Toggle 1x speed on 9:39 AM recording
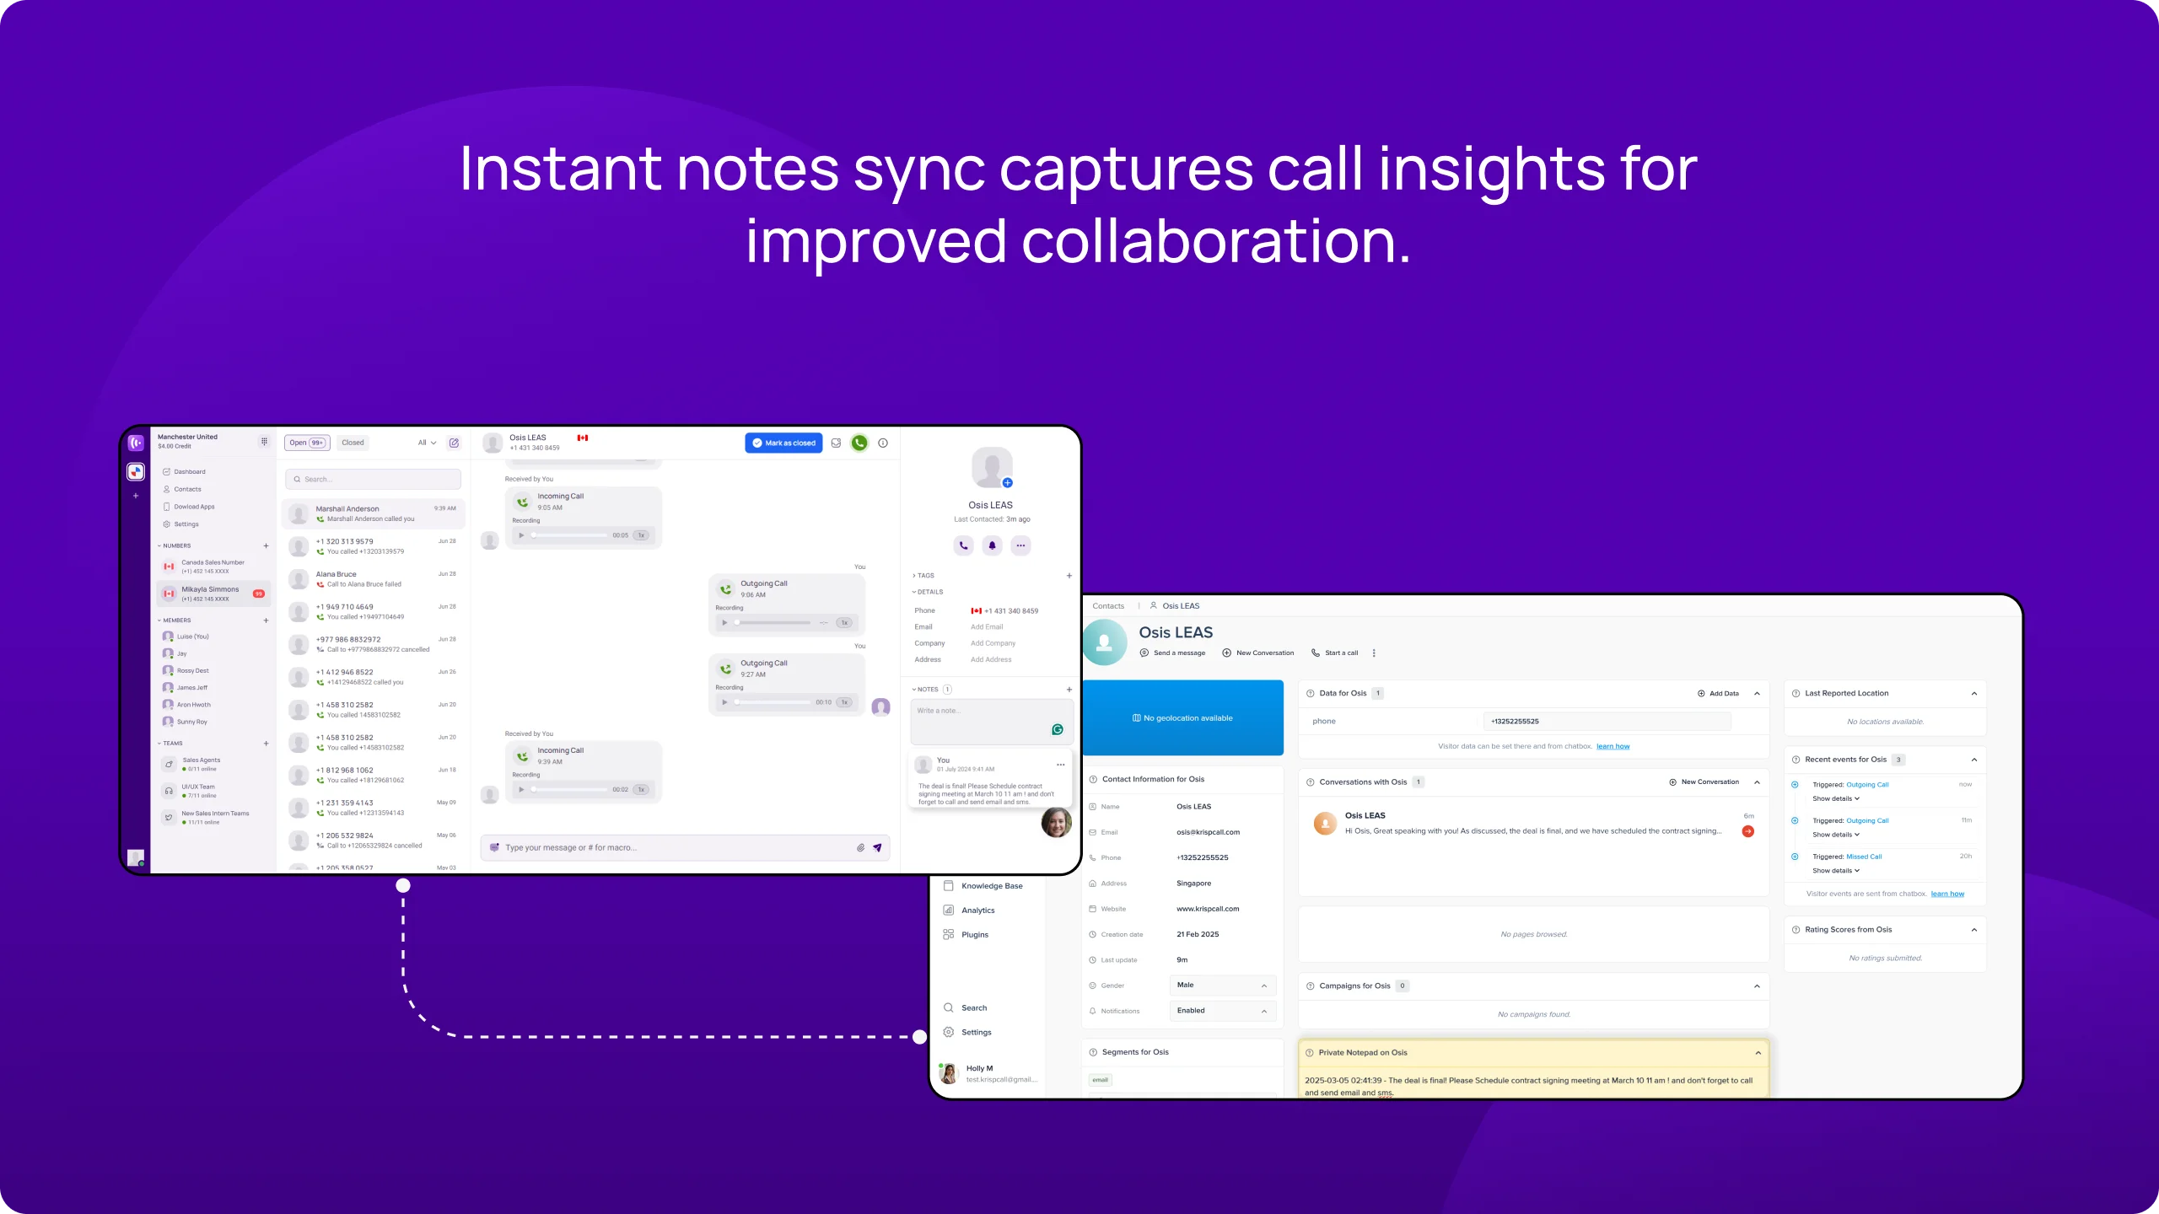The height and width of the screenshot is (1214, 2159). [641, 790]
